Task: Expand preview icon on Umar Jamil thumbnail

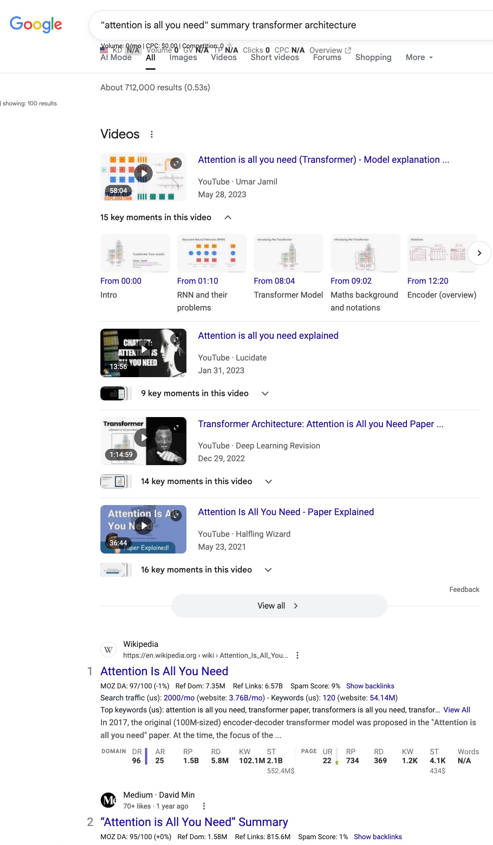Action: (176, 163)
